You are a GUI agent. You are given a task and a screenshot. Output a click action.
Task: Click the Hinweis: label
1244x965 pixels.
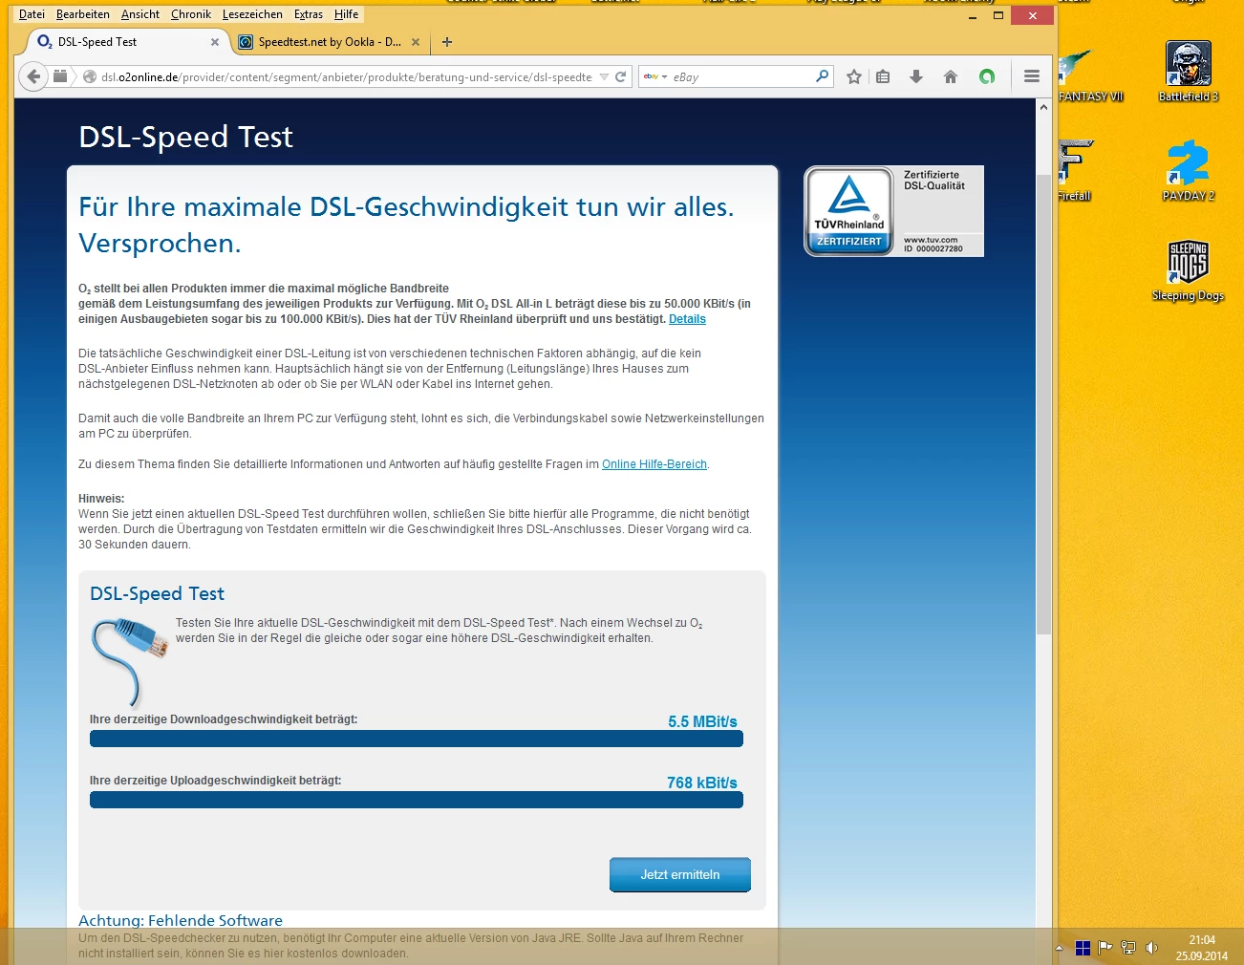click(x=101, y=499)
